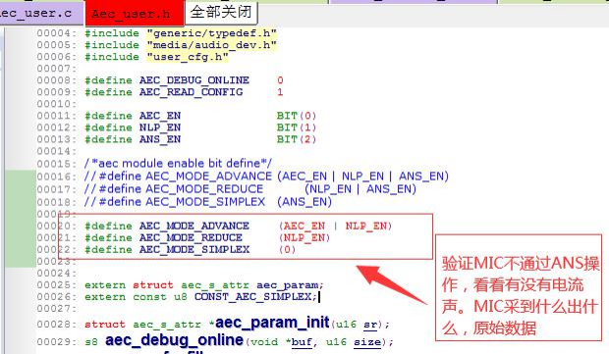Click the BIT(2) value of ANS_EN
Image resolution: width=609 pixels, height=354 pixels.
297,139
